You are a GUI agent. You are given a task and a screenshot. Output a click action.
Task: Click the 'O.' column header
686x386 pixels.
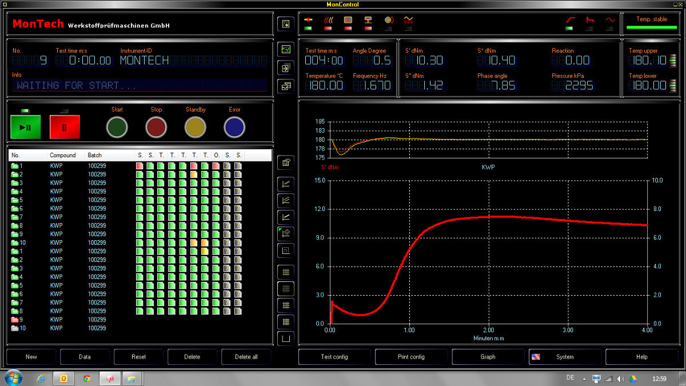[x=217, y=155]
